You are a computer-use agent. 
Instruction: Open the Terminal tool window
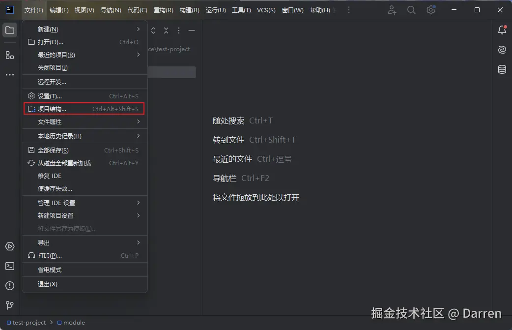click(10, 266)
